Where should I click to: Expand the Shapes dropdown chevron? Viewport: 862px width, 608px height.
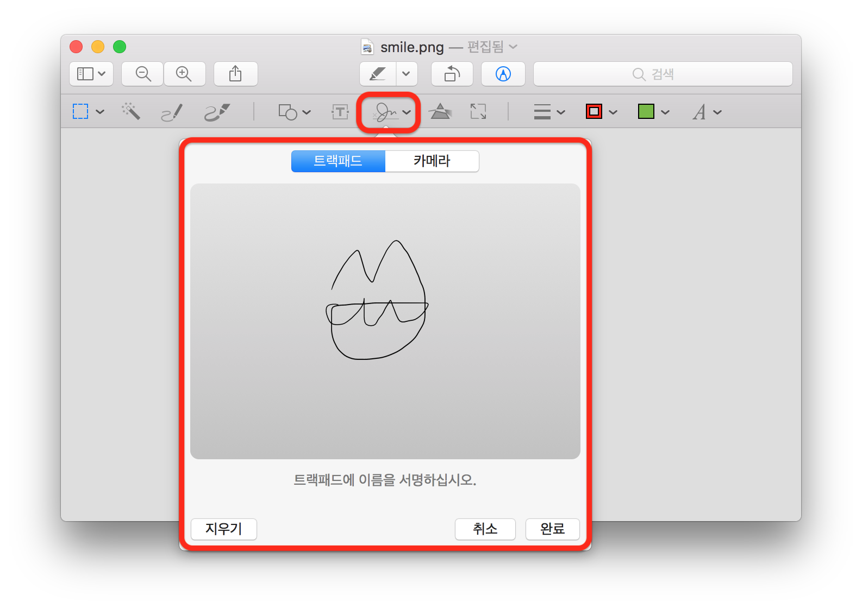click(x=307, y=112)
